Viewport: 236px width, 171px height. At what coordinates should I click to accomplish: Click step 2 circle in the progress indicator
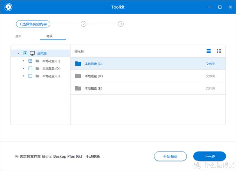tap(83, 24)
